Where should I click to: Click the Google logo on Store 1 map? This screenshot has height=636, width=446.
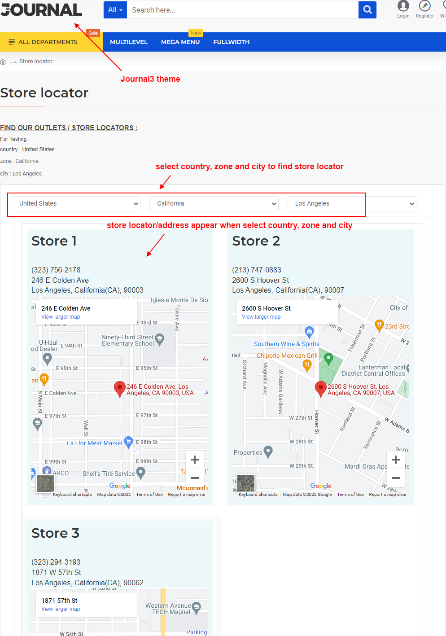(x=119, y=486)
